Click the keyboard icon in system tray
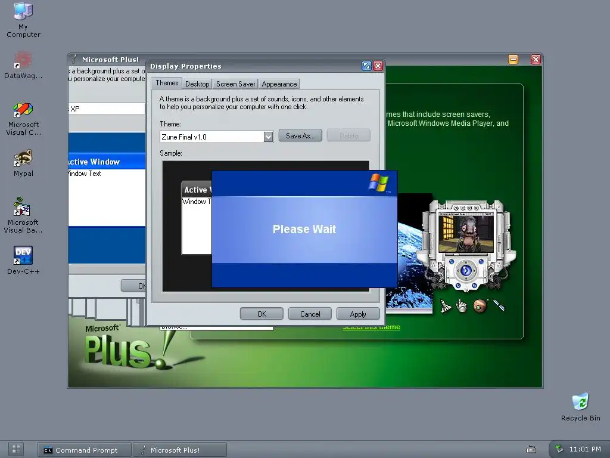610x458 pixels. (531, 450)
